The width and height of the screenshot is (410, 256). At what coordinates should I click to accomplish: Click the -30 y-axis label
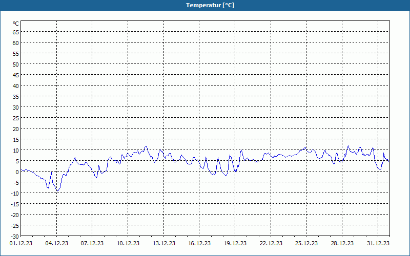click(x=15, y=237)
